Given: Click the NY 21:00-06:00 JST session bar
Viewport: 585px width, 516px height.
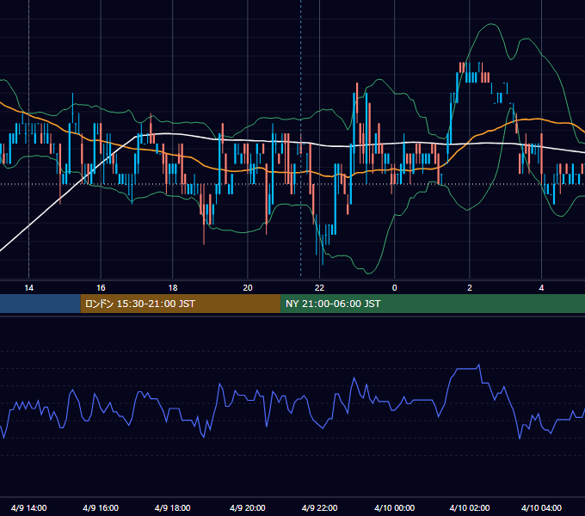Looking at the screenshot, I should click(433, 304).
